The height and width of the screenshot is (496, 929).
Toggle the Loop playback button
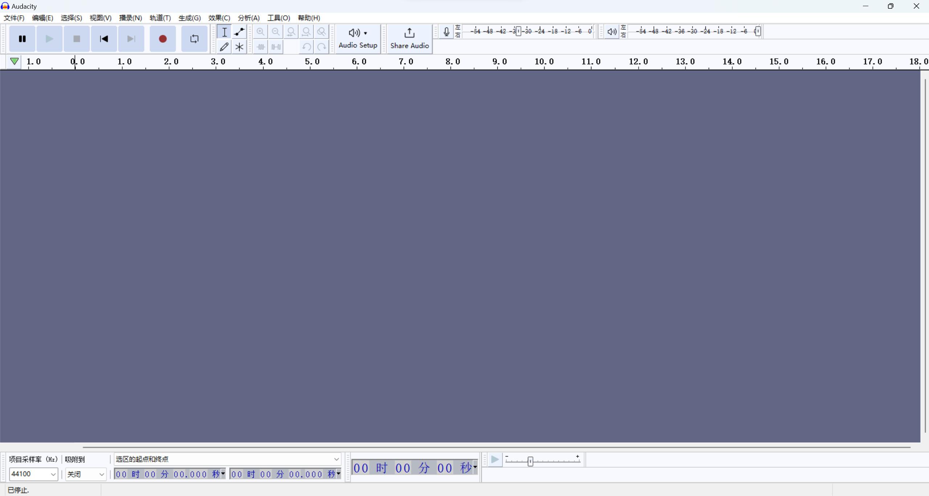pos(194,39)
